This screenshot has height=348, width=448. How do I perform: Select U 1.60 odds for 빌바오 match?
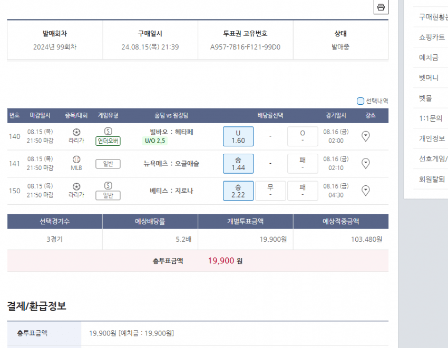238,136
